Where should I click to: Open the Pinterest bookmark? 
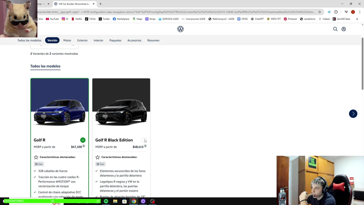click(x=290, y=19)
